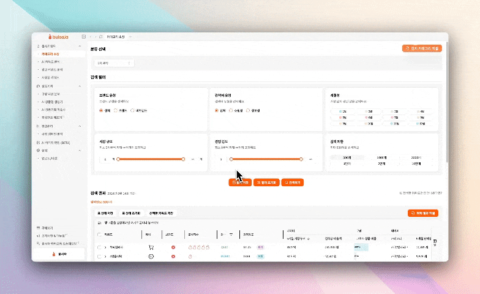Click the gear icon of the settings section

pyautogui.click(x=38, y=151)
